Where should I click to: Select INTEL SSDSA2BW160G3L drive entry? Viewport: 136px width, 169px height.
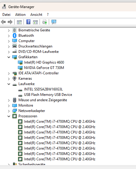click(43, 89)
